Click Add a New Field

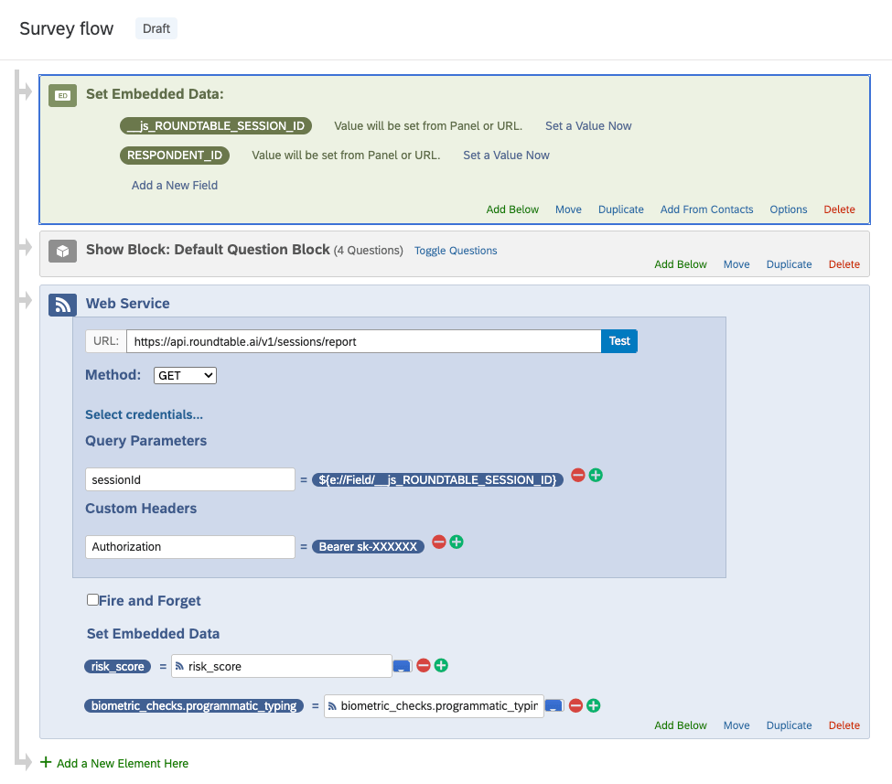pos(175,186)
